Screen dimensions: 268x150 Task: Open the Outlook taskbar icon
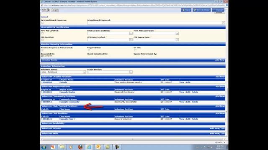point(98,147)
